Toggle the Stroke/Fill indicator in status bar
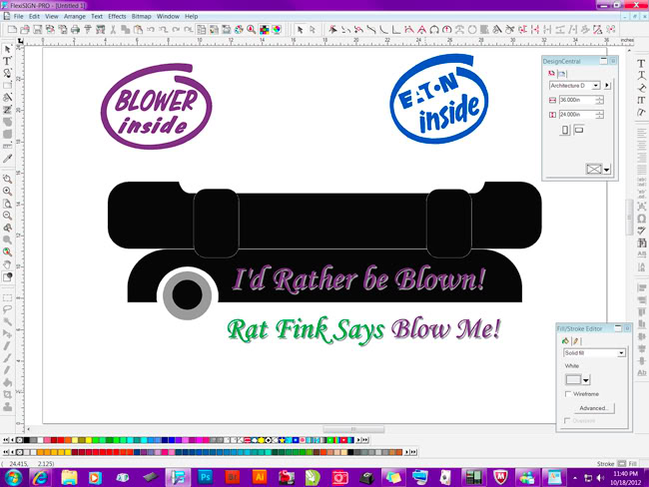Screen dimensions: 649x487 tap(622, 464)
